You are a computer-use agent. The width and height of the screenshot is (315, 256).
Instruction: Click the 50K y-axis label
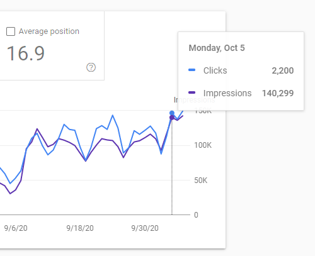click(x=201, y=181)
